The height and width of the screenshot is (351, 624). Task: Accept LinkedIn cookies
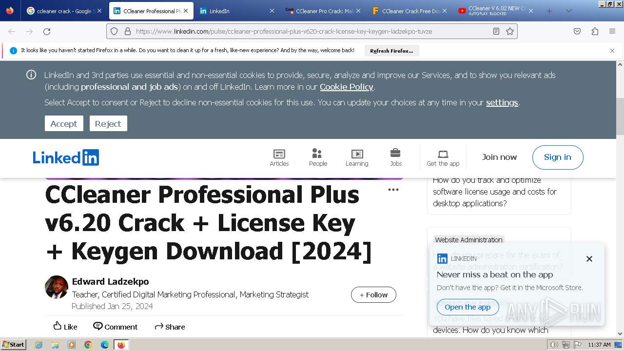[x=64, y=123]
